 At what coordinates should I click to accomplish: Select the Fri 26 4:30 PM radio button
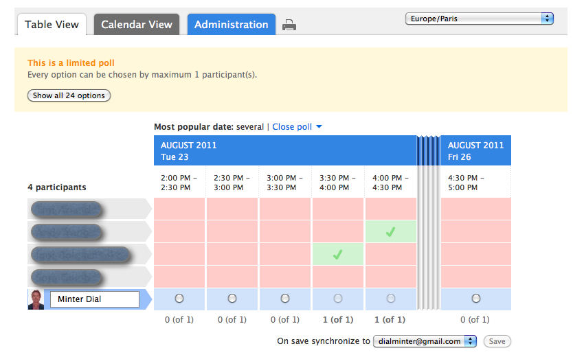point(476,299)
